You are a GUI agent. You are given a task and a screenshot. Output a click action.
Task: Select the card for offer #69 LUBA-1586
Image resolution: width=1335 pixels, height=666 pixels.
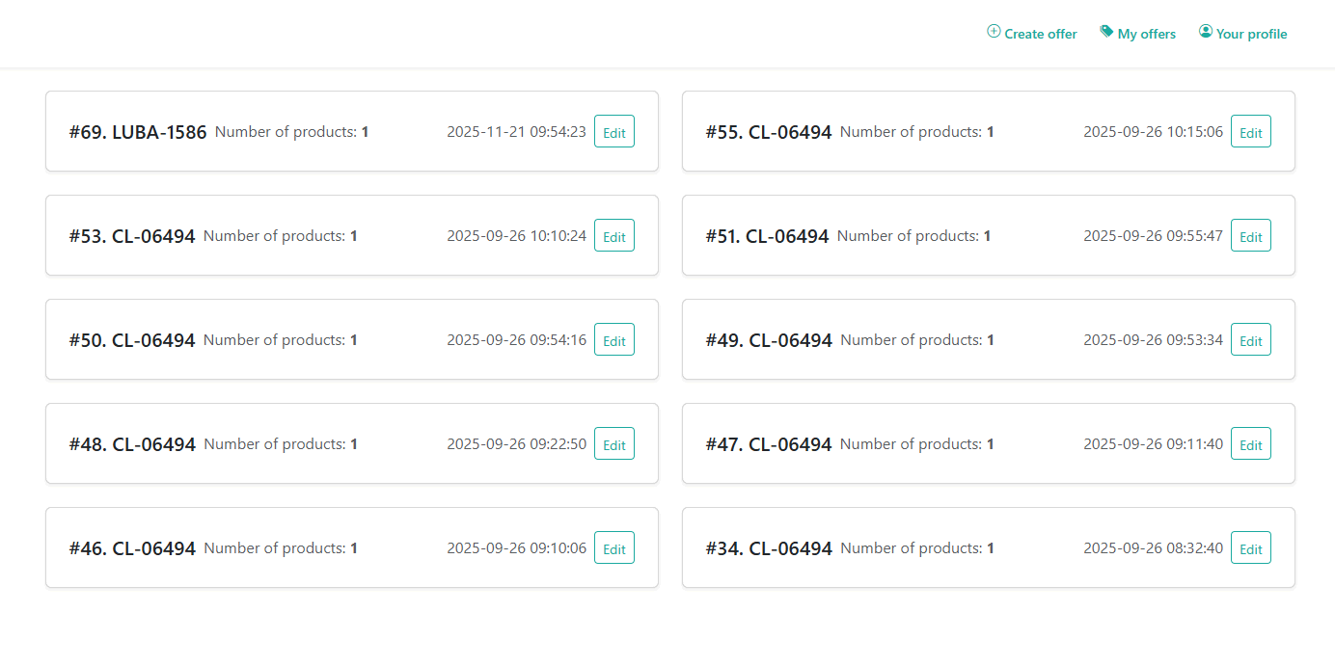click(x=352, y=131)
